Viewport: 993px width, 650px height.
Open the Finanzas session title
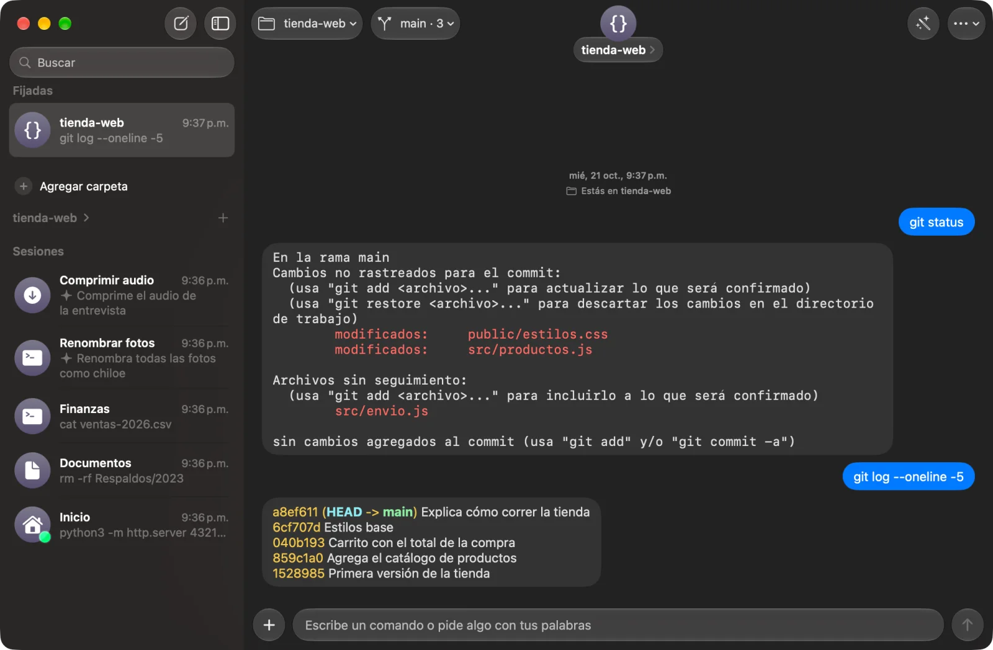point(84,409)
